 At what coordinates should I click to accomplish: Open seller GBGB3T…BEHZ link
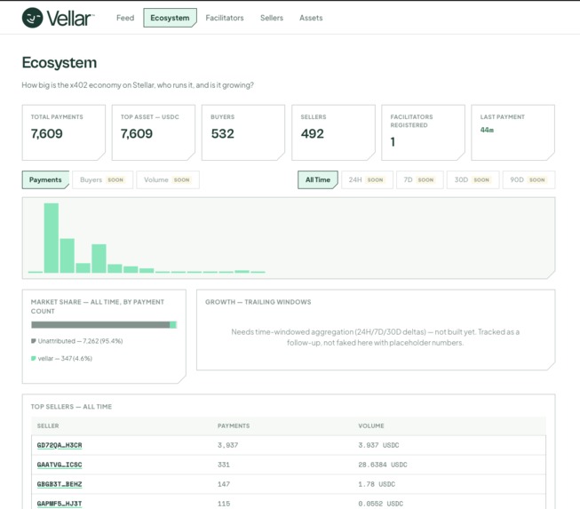click(60, 484)
